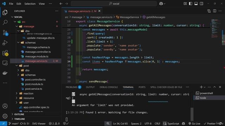
Task: Open Source Control view with badge
Action: pyautogui.click(x=5, y=33)
